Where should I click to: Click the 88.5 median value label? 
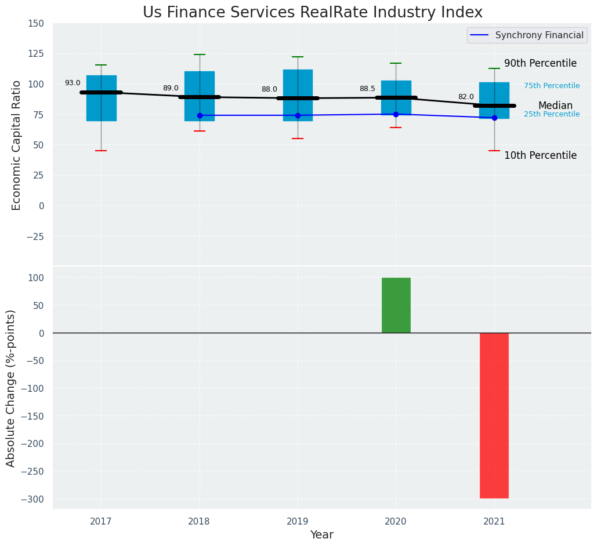coord(367,89)
